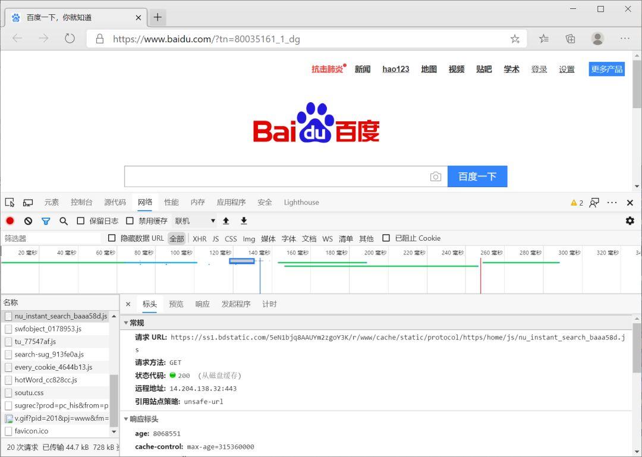Tick the 隐藏数据 URL checkbox
This screenshot has width=642, height=457.
[x=112, y=238]
